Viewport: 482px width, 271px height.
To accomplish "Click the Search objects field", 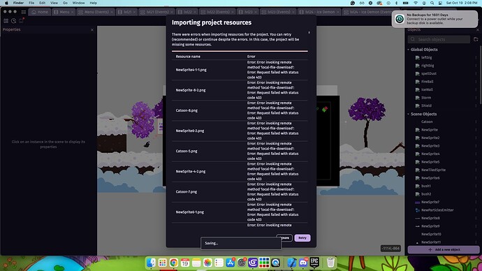I will 439,39.
